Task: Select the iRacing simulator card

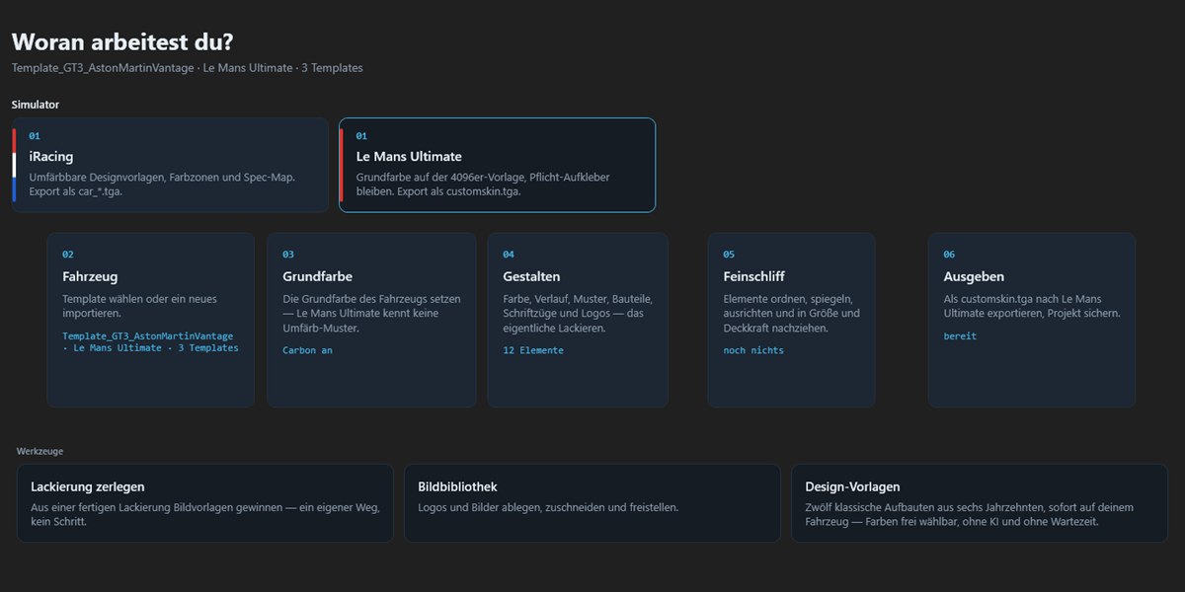Action: (x=170, y=165)
